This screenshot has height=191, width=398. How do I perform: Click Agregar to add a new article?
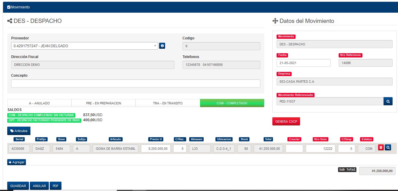click(x=17, y=162)
